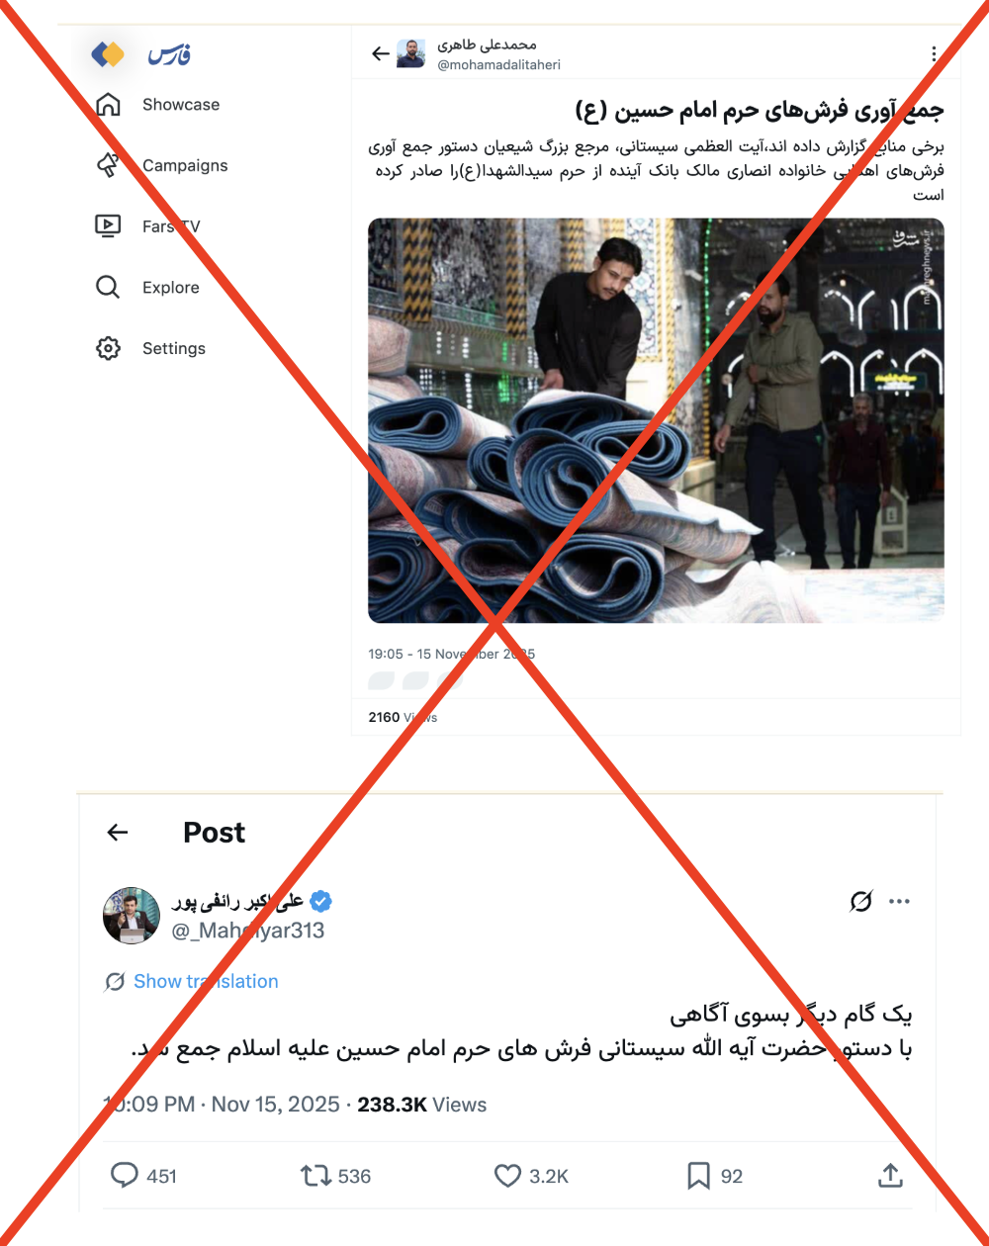The height and width of the screenshot is (1246, 989).
Task: Open the ellipsis menu on the tweet
Action: [x=899, y=901]
